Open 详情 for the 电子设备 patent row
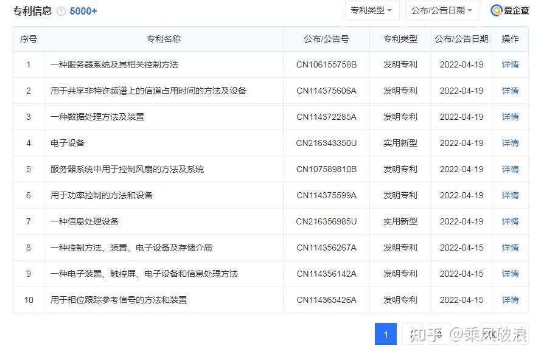541x357 pixels. [510, 143]
